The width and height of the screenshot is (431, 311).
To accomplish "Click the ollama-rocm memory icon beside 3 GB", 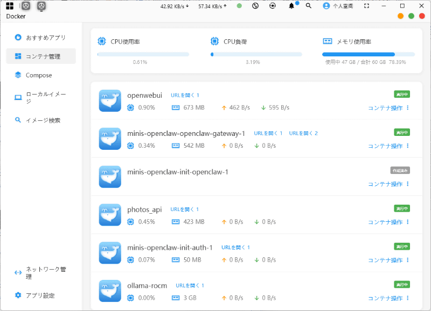I will [x=176, y=298].
